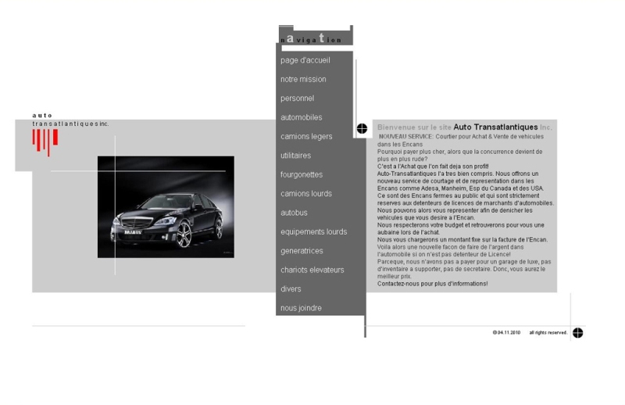The width and height of the screenshot is (625, 405).
Task: View the fourgonettes listing
Action: tap(302, 174)
